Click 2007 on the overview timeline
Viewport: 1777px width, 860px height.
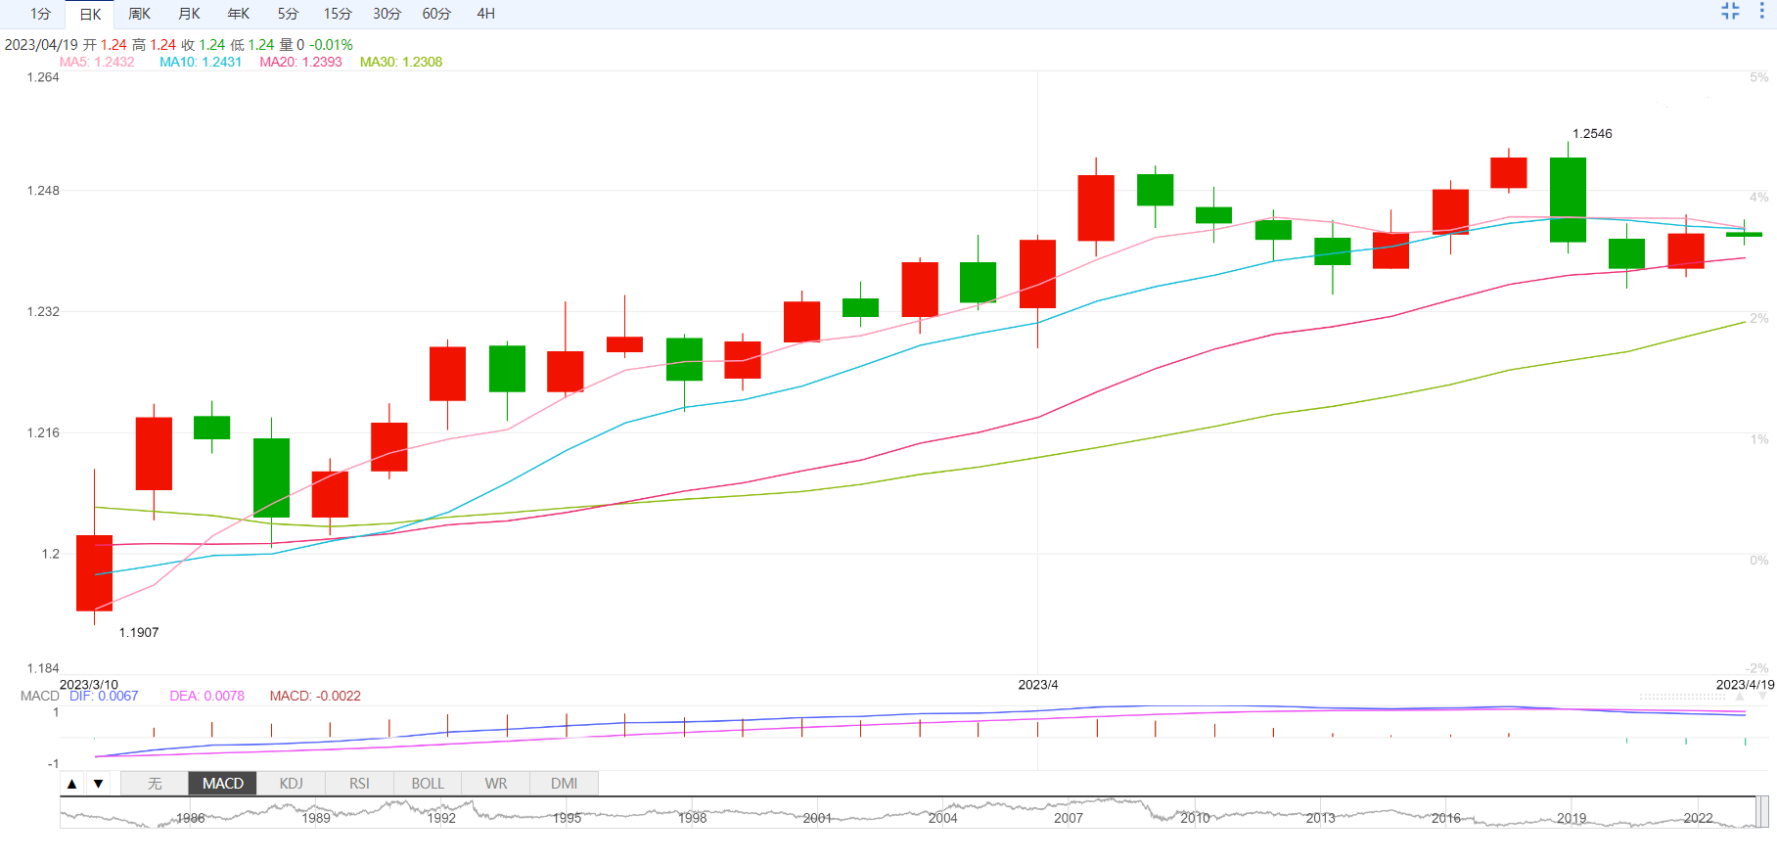tap(1069, 818)
